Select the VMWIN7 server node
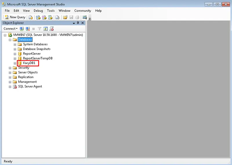 click(48, 35)
